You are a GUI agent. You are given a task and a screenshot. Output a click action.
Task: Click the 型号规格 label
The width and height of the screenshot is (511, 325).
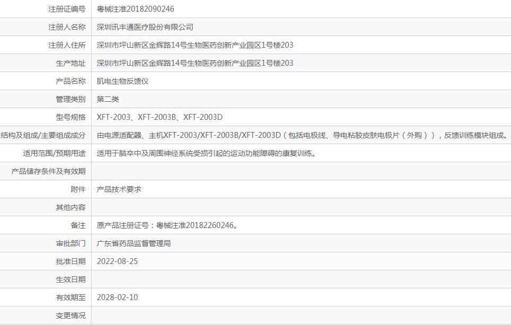coord(71,117)
